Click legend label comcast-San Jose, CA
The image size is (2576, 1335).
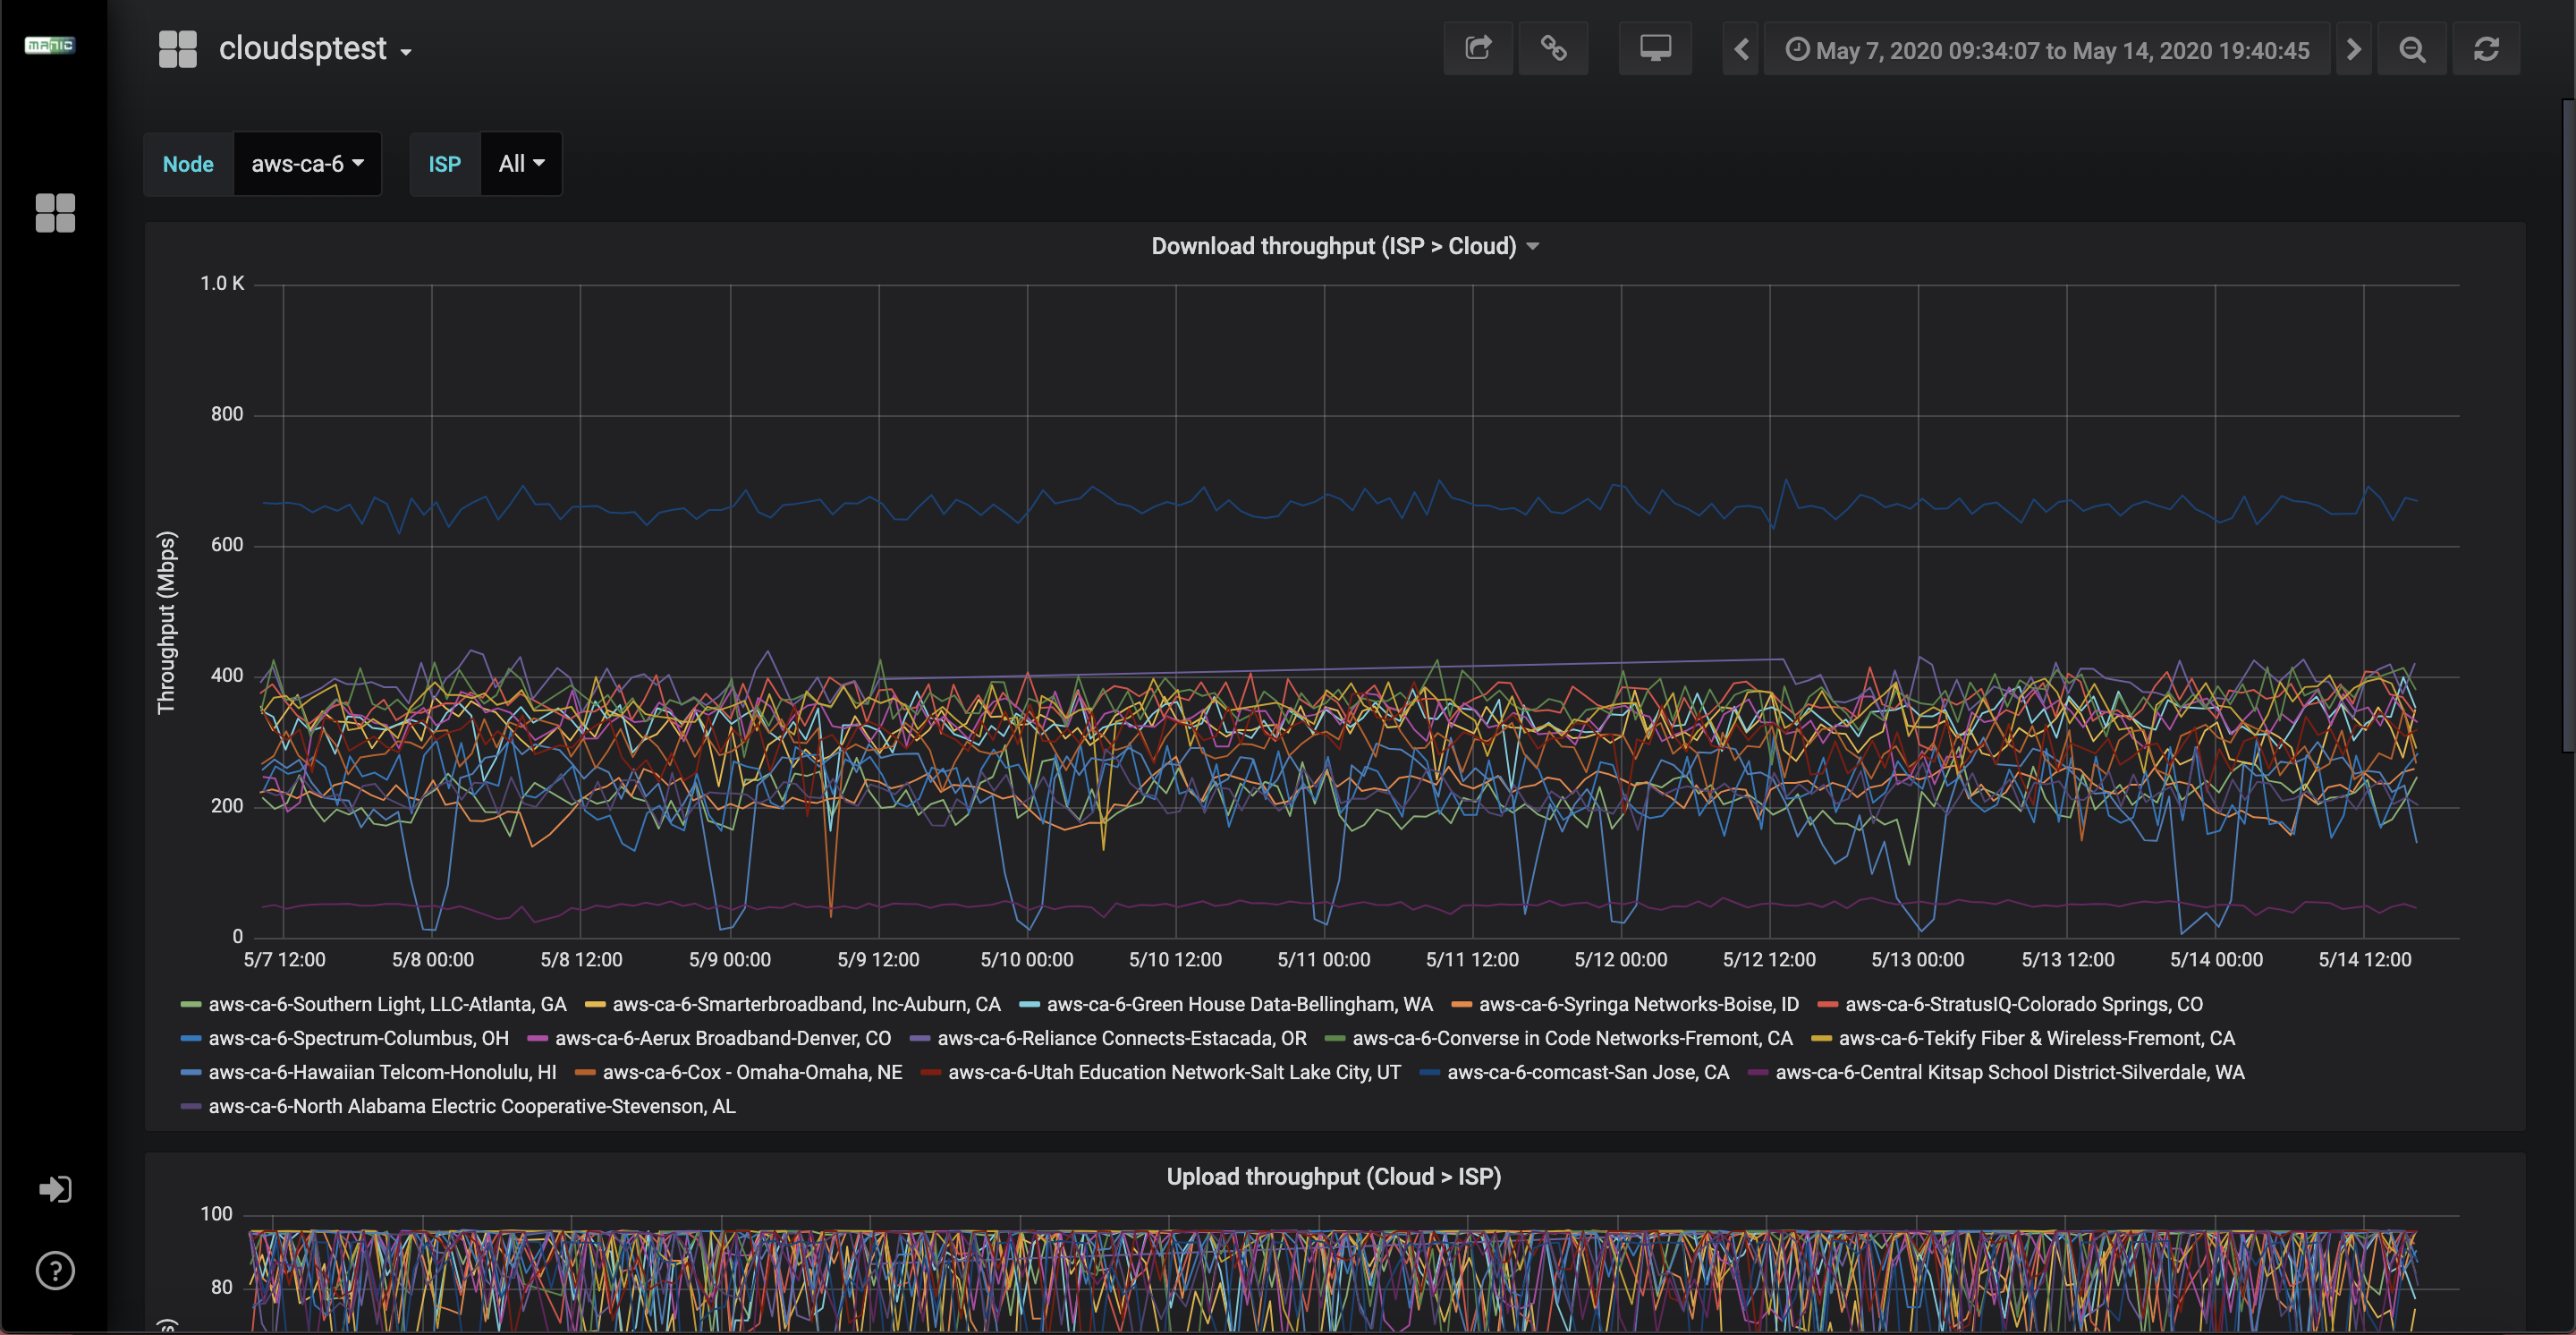(x=1587, y=1072)
